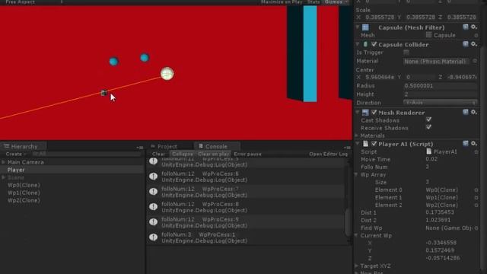Click the Console vertical scrollbar
The height and width of the screenshot is (274, 487).
(x=349, y=221)
